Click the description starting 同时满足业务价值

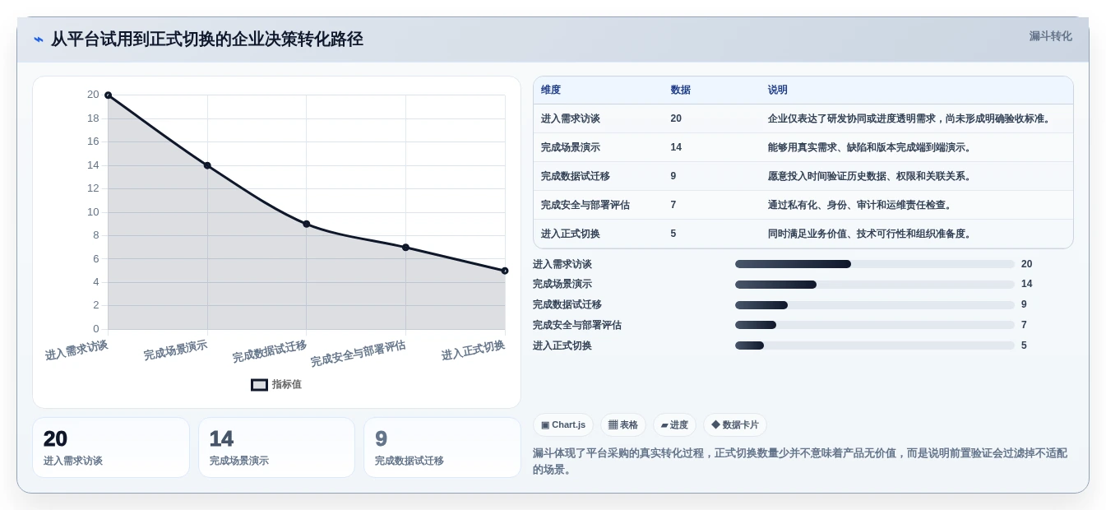pos(870,234)
